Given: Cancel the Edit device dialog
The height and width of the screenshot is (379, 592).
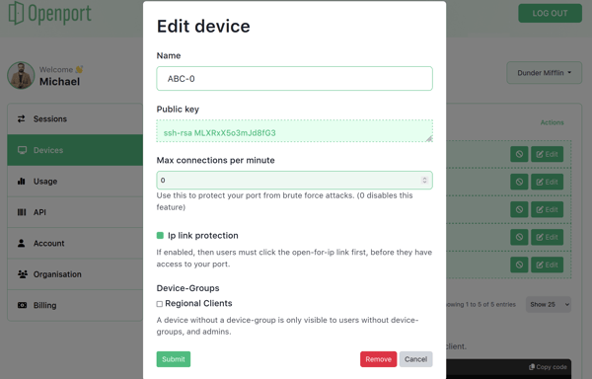Looking at the screenshot, I should coord(415,359).
